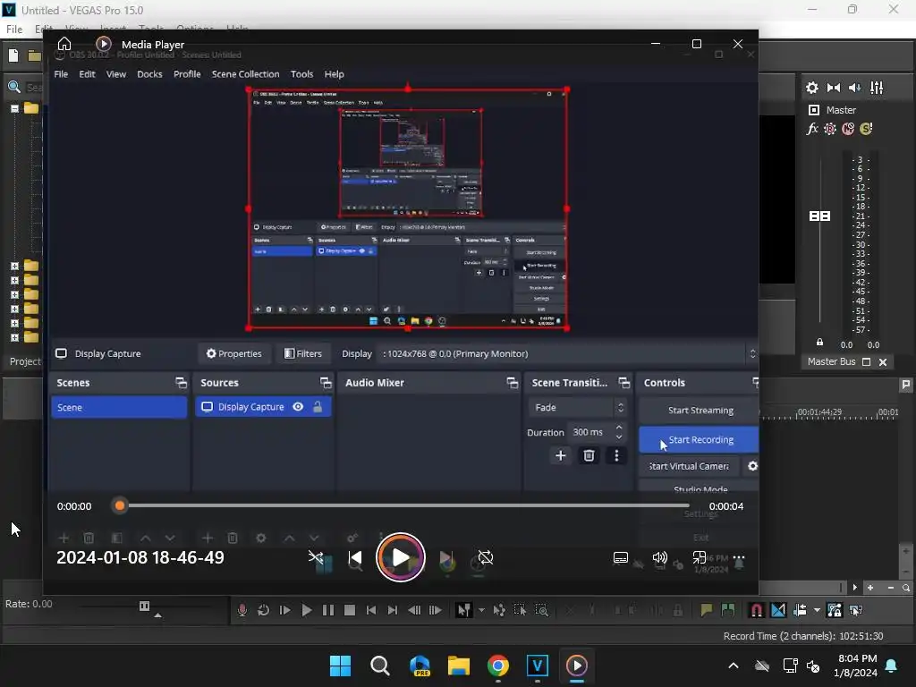Collapse the top Explorer tree folder
The image size is (916, 687).
pos(14,108)
